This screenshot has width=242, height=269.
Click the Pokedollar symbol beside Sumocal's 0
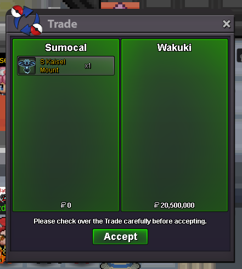click(x=63, y=205)
